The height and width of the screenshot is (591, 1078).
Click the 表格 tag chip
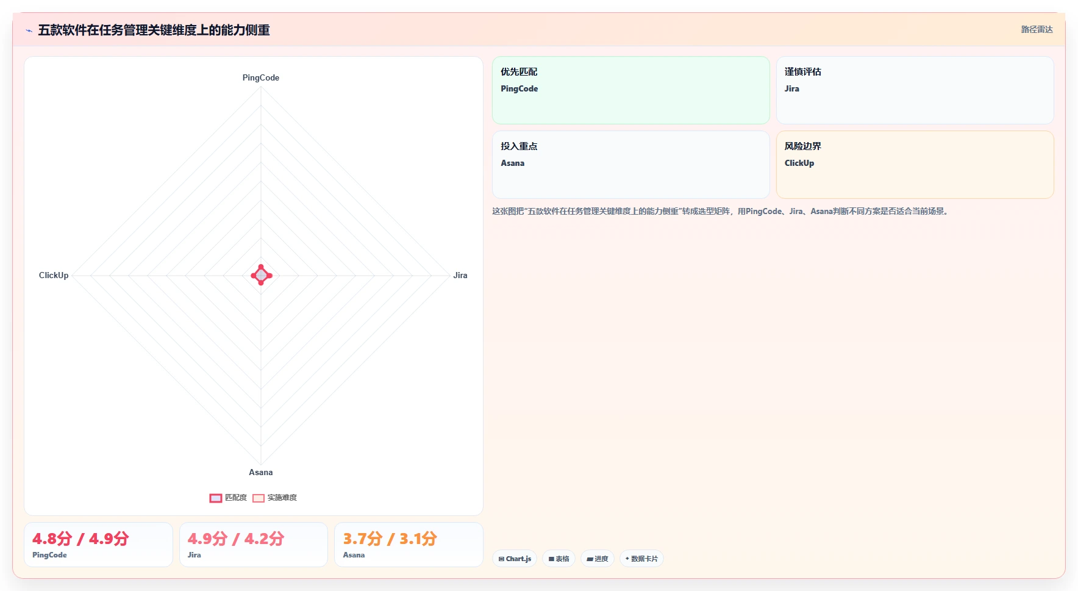point(559,559)
